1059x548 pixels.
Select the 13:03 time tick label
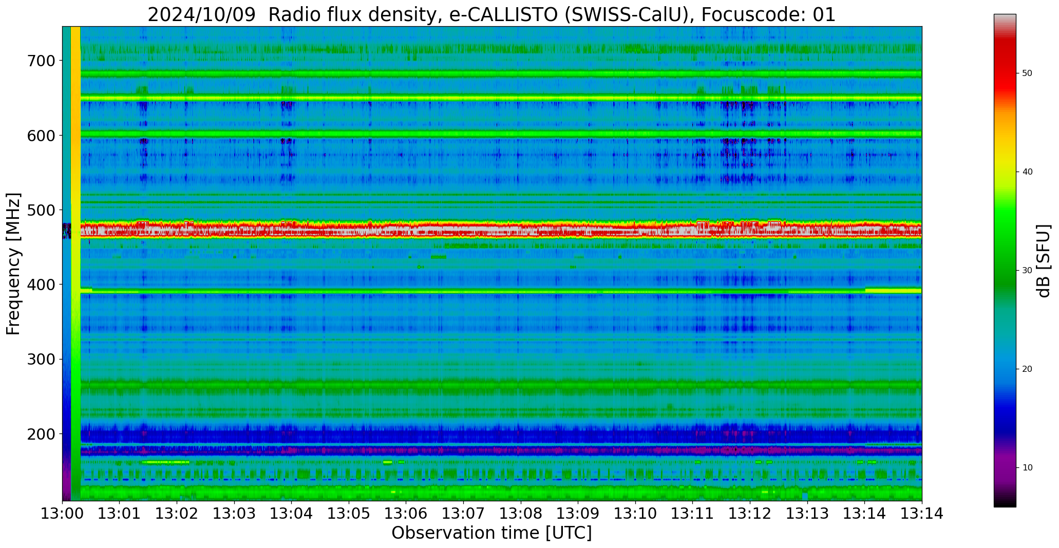pos(235,514)
